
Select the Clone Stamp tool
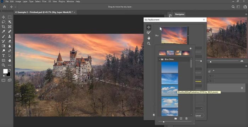10,37
